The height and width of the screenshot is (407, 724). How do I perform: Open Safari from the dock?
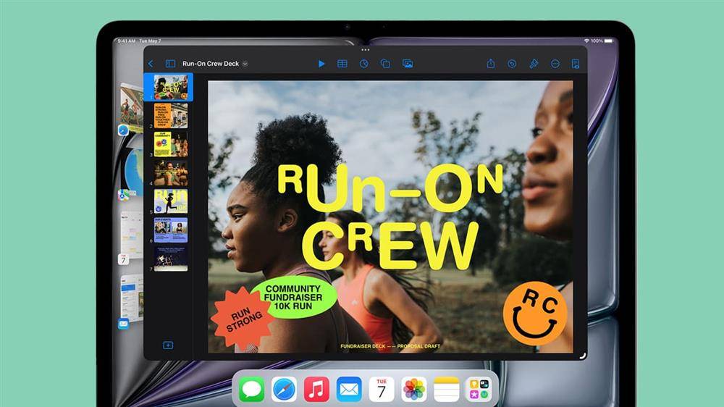click(x=284, y=390)
